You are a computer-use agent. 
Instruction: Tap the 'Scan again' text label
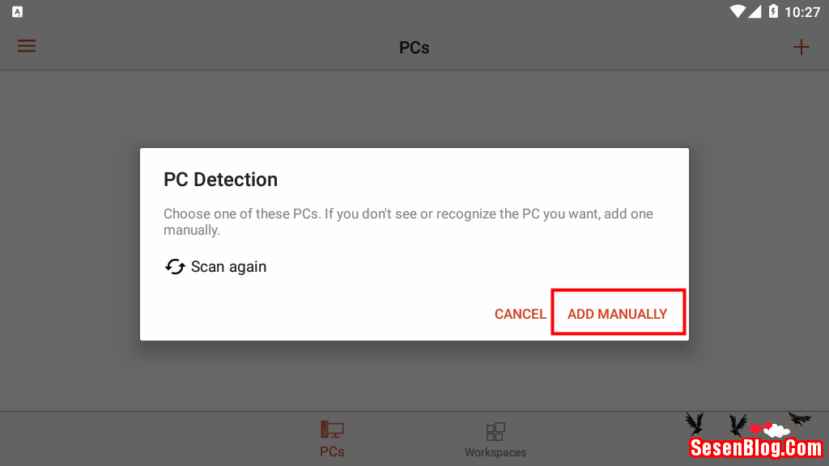[228, 267]
